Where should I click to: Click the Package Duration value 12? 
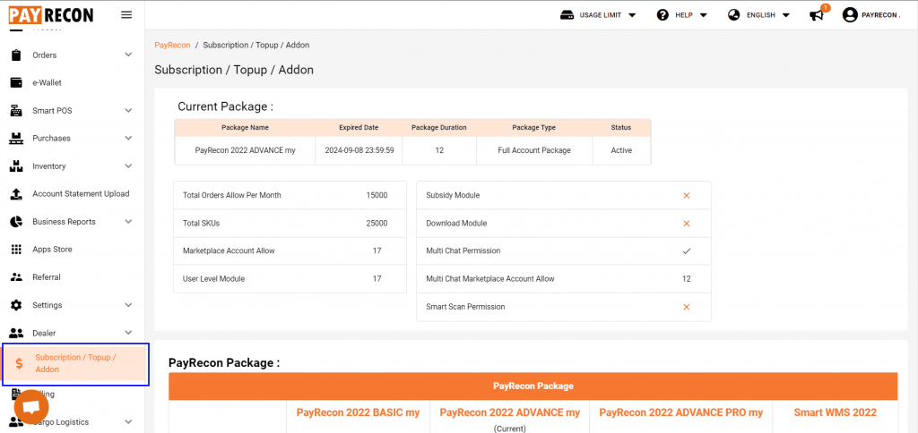pos(439,150)
